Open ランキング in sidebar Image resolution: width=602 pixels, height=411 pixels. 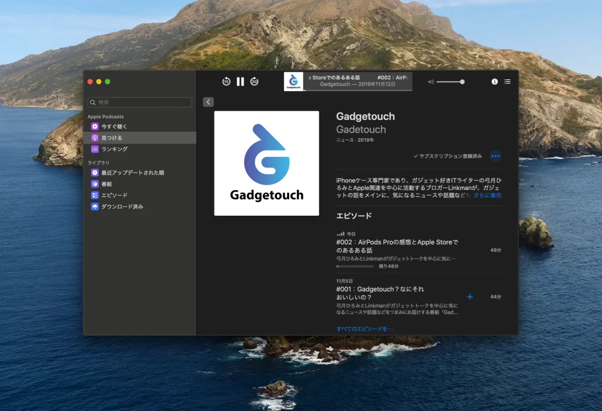pyautogui.click(x=114, y=149)
